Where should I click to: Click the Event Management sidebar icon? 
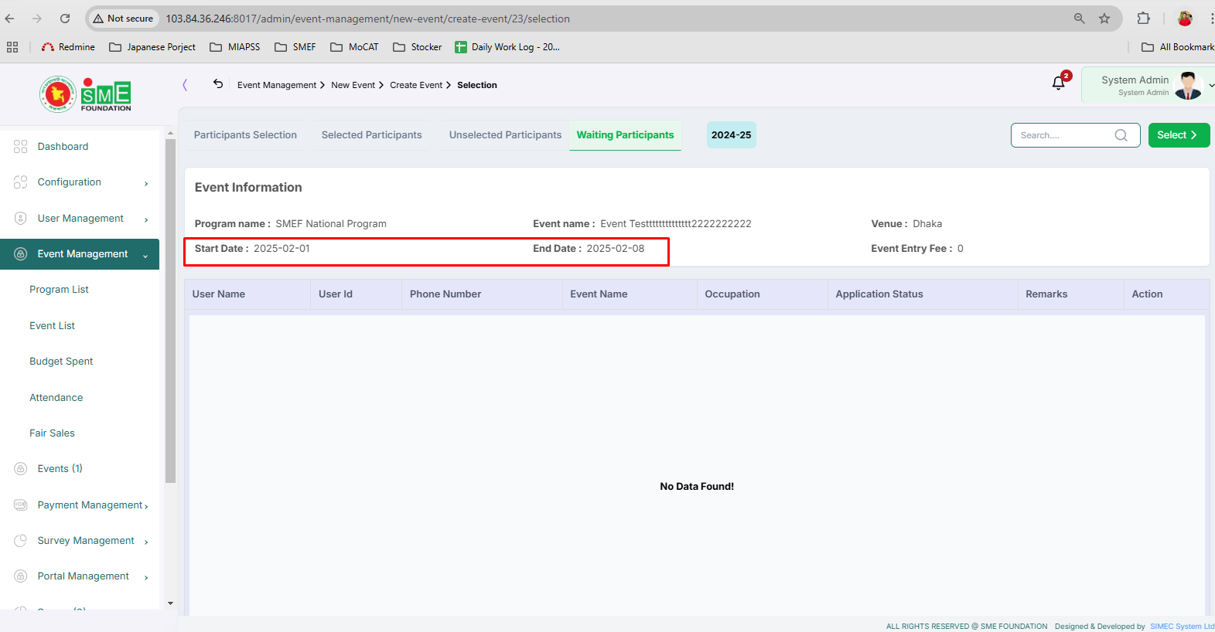(x=21, y=254)
